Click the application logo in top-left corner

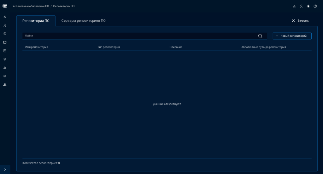click(x=5, y=6)
